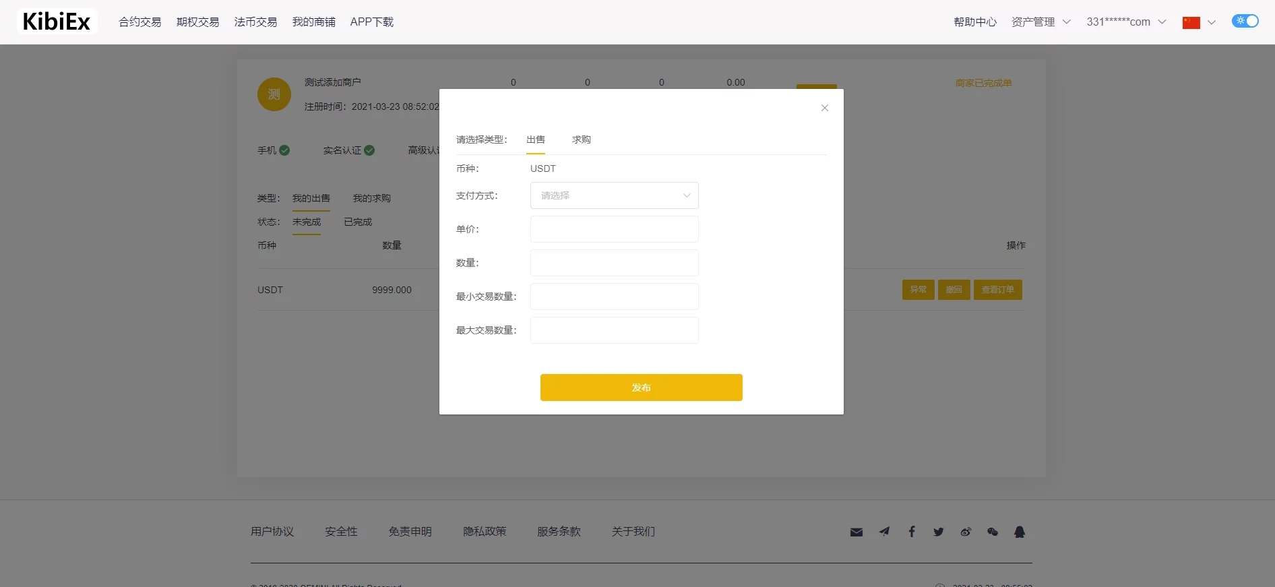Close the publish dialog with X icon
Image resolution: width=1275 pixels, height=587 pixels.
[x=824, y=108]
